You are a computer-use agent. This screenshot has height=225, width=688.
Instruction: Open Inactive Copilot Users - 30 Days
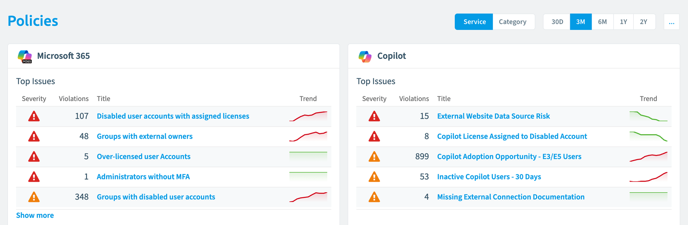(x=489, y=177)
